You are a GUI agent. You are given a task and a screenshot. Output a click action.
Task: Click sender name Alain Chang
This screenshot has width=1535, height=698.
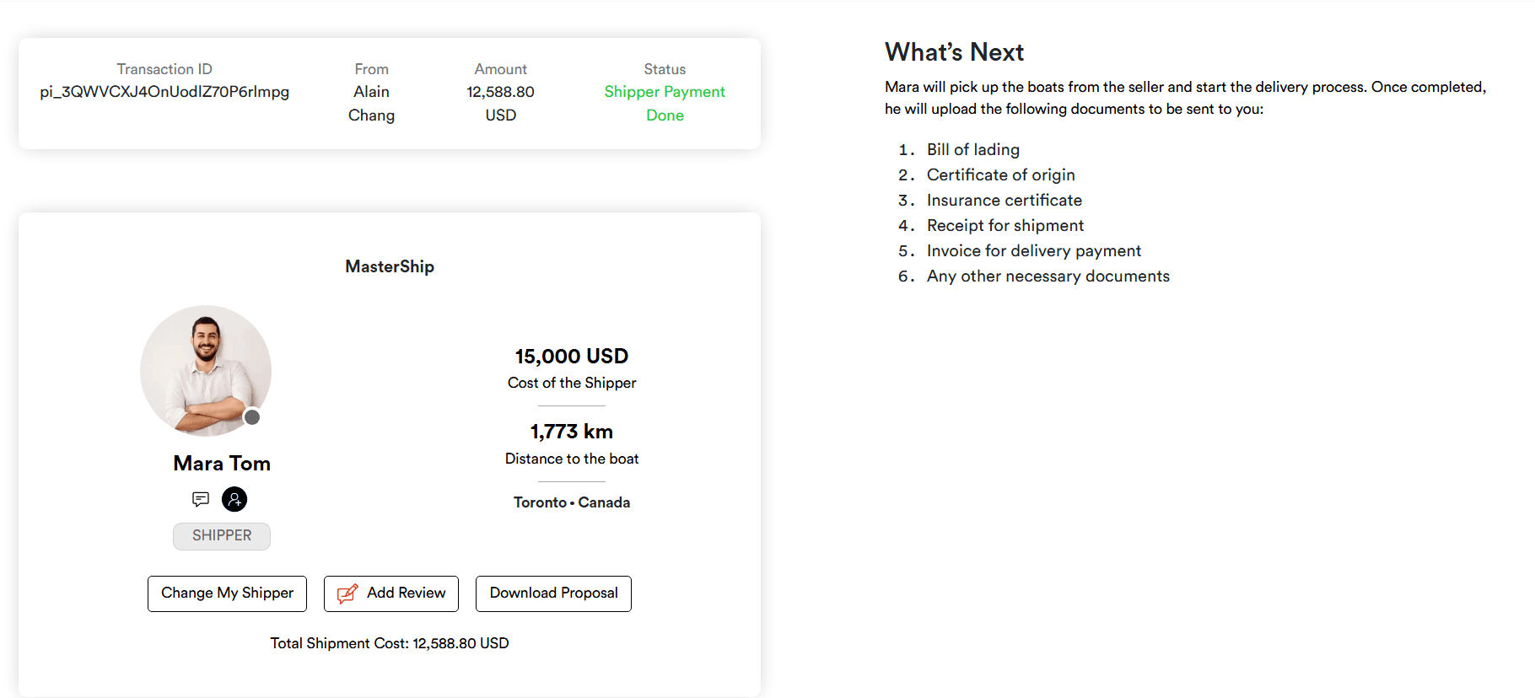[x=371, y=103]
